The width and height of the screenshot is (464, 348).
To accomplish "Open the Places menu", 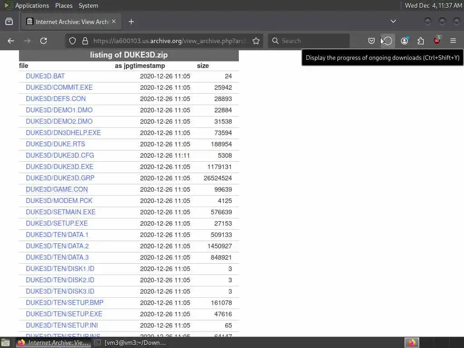I will click(63, 5).
